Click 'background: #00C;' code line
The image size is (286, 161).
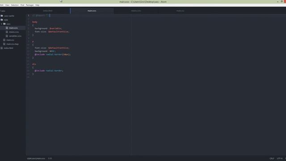[x=45, y=51]
